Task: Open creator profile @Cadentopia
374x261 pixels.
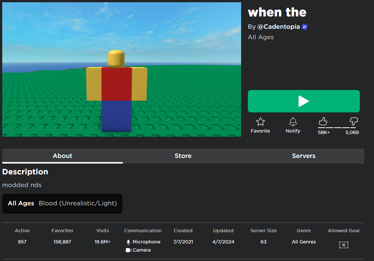Action: click(x=278, y=27)
